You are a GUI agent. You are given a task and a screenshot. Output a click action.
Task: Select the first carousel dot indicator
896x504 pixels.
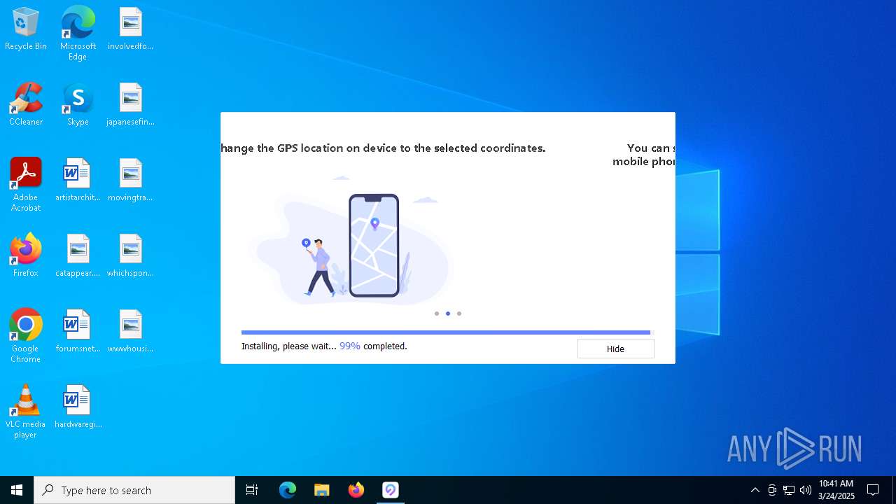(437, 314)
